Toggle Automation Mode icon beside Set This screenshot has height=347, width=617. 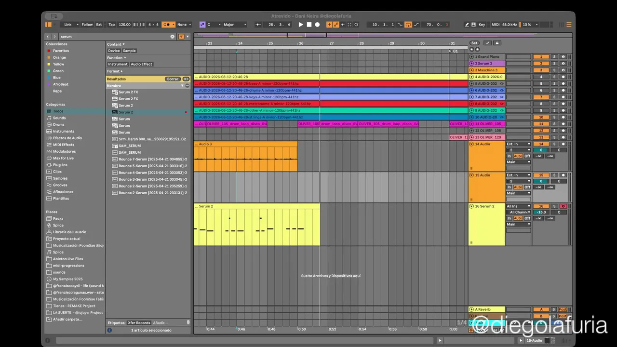(488, 43)
